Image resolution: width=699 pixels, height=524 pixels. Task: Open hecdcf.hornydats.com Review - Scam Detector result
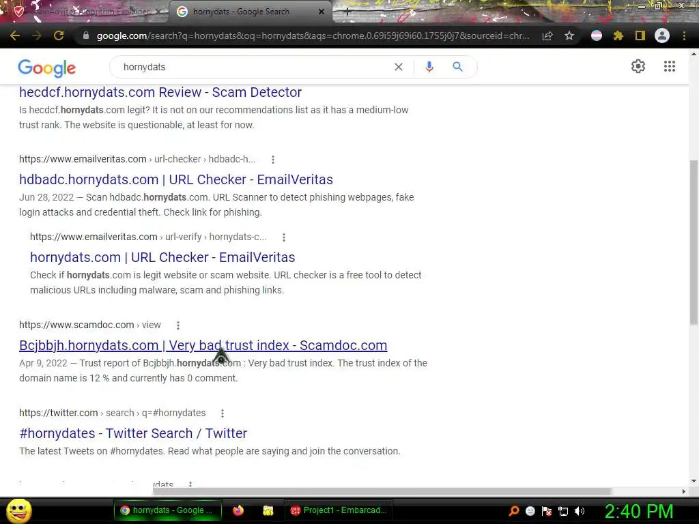click(x=160, y=92)
